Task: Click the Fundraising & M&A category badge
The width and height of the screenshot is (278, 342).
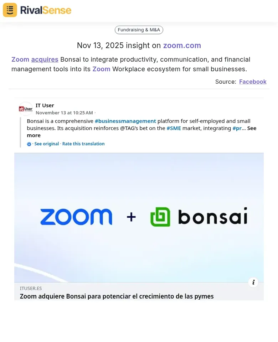Action: pyautogui.click(x=139, y=30)
